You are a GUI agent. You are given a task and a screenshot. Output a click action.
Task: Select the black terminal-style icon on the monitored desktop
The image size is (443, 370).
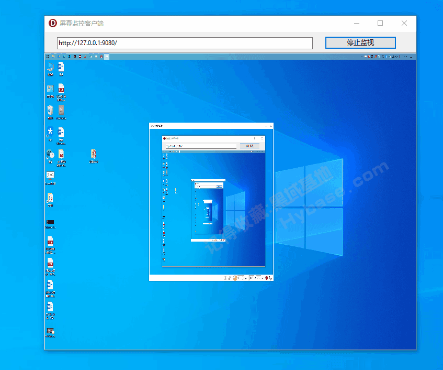coord(50,224)
